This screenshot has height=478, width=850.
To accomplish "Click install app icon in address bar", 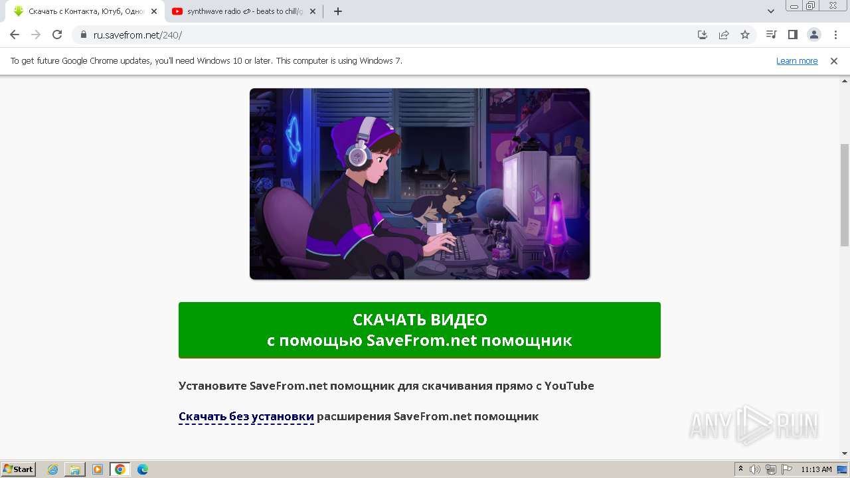I will 703,35.
